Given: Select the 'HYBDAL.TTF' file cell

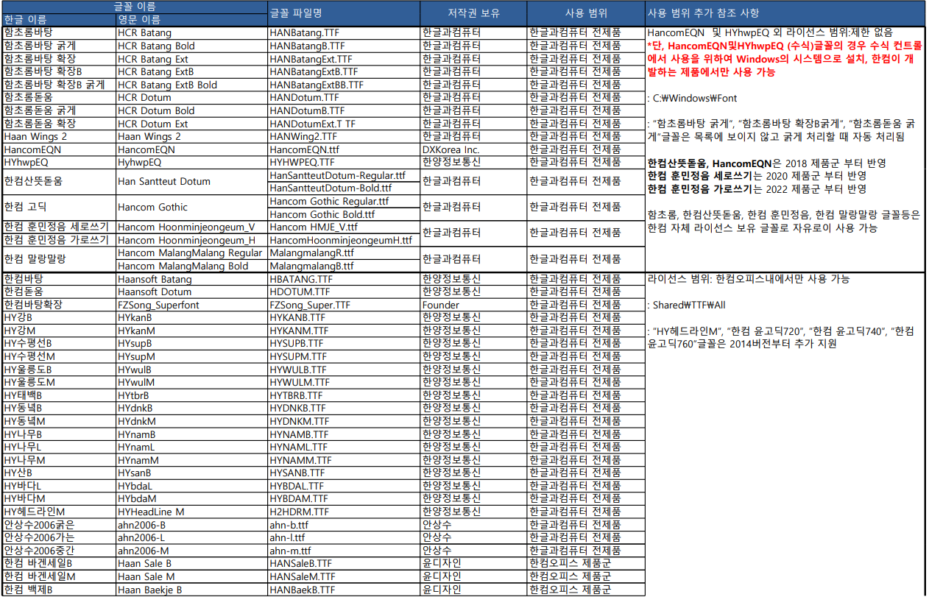Looking at the screenshot, I should (344, 486).
